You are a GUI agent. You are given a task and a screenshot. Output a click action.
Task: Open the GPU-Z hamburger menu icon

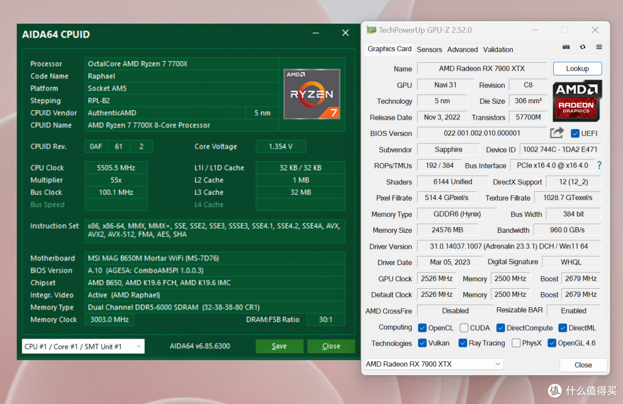599,47
